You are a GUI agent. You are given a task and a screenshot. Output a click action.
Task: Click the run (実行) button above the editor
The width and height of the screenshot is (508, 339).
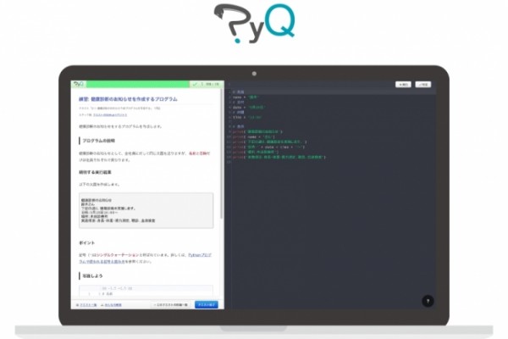tap(403, 85)
